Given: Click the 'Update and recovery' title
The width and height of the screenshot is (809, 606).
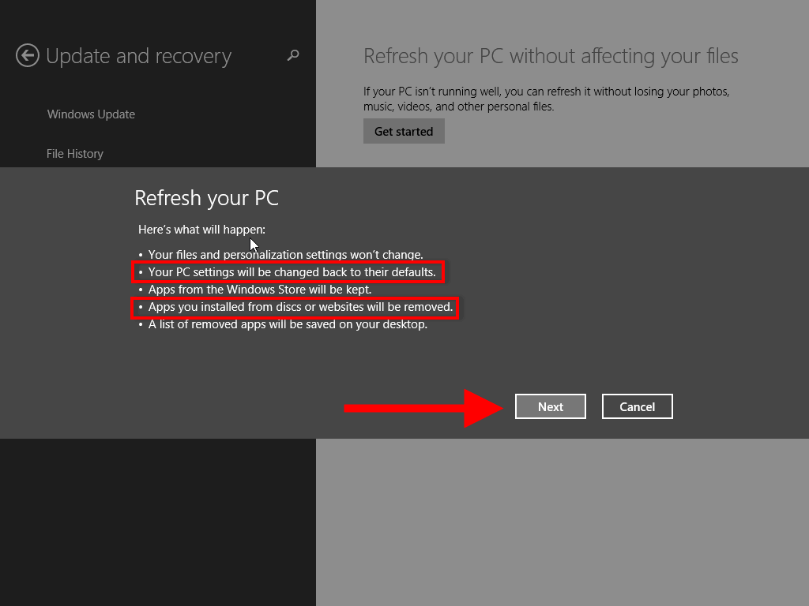Looking at the screenshot, I should 139,56.
